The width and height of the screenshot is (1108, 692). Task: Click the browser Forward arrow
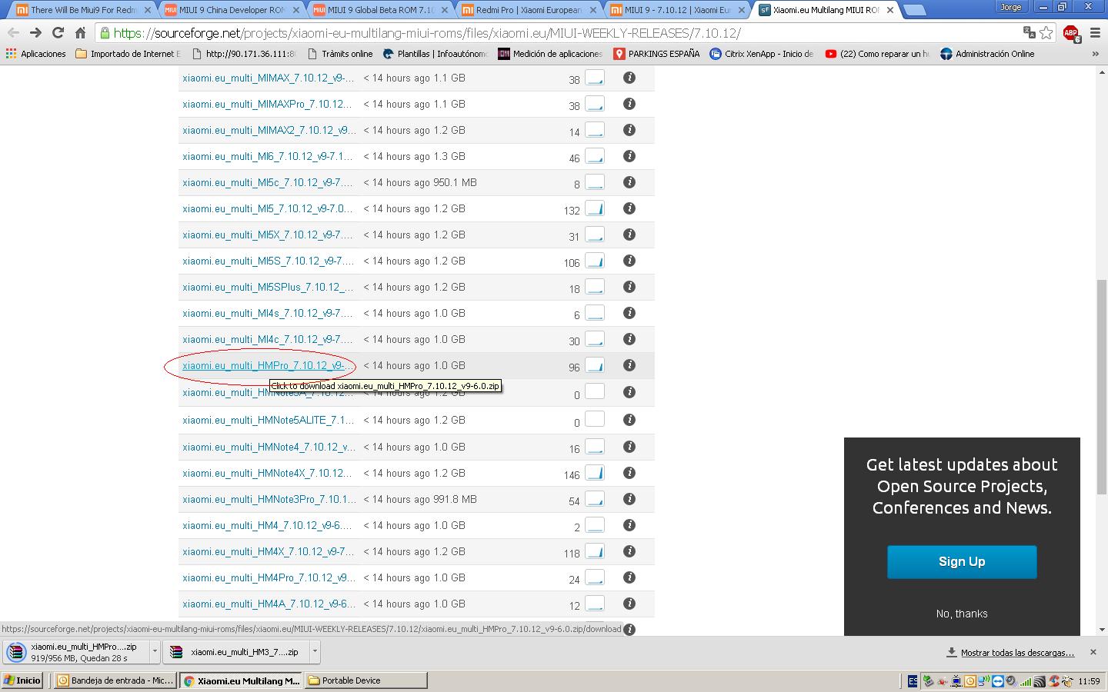[35, 33]
